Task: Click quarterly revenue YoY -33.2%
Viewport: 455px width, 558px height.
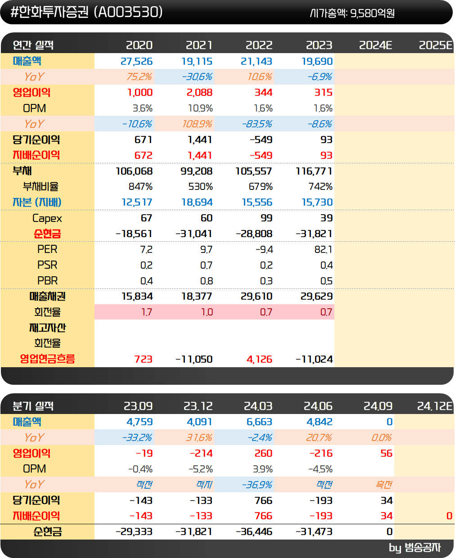Action: click(137, 437)
